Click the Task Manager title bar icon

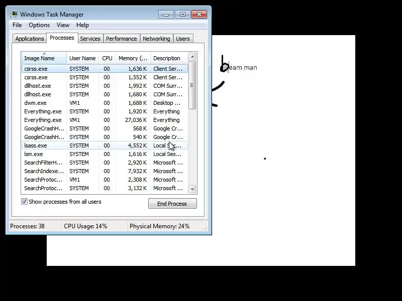pos(14,15)
